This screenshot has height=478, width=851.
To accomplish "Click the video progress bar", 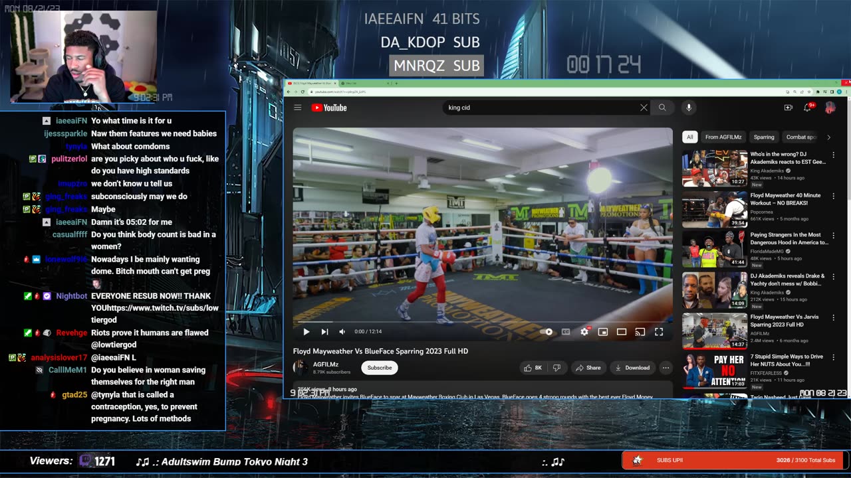I will coord(483,323).
